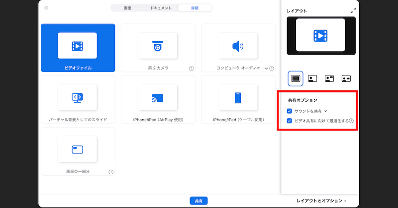Choose iPhone/iPad (ケーブル使用) phone icon
398x208 pixels.
pyautogui.click(x=238, y=97)
